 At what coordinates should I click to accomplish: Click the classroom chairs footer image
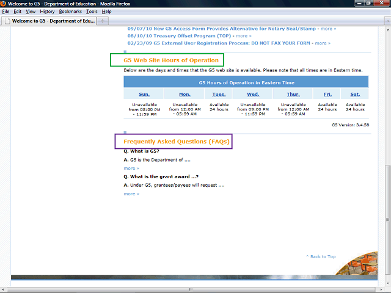tap(359, 264)
